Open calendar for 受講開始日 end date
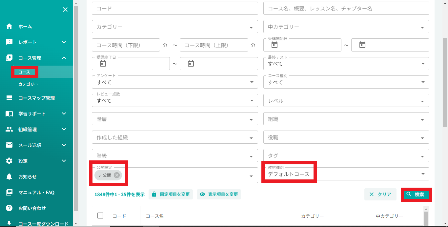Screen dimensions: 448x227 click(362, 45)
